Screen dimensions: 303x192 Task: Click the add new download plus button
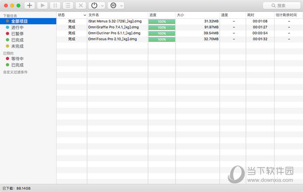click(30, 6)
